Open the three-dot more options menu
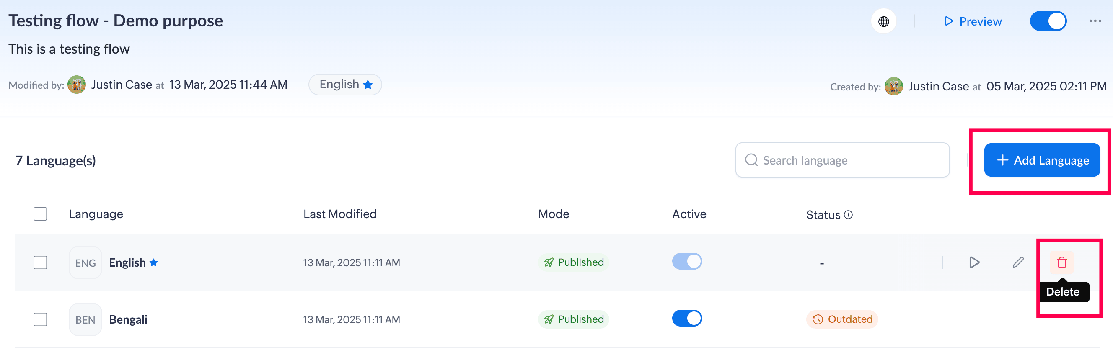 pos(1095,21)
